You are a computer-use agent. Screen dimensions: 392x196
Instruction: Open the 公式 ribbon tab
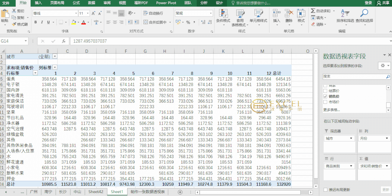pyautogui.click(x=76, y=3)
